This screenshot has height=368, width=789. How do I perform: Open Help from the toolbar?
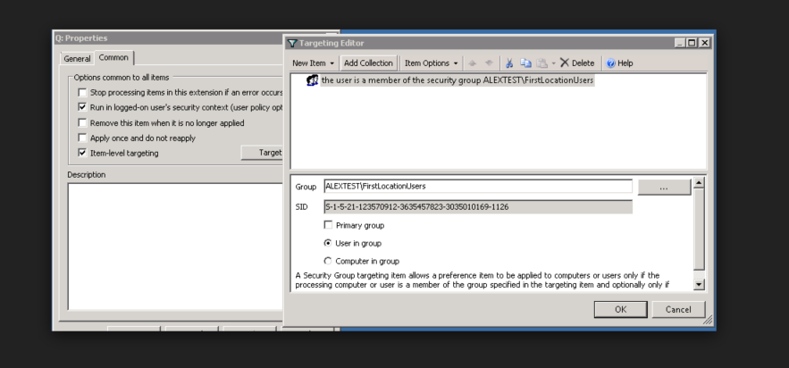coord(619,63)
